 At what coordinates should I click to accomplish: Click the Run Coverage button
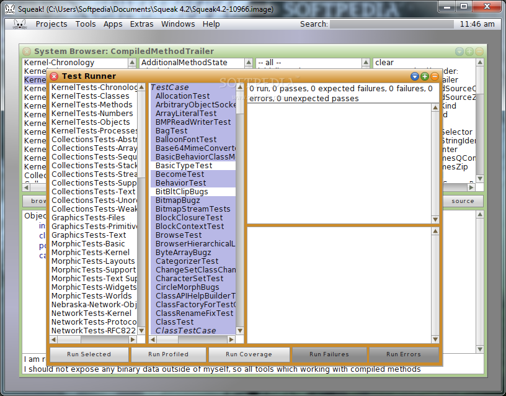249,354
